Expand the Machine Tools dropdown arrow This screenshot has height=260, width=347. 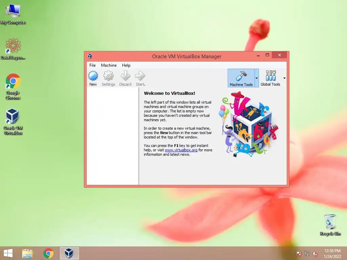(257, 78)
